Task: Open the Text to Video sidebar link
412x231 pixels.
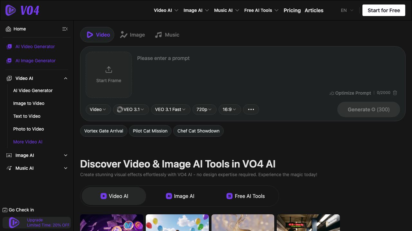Action: tap(27, 116)
